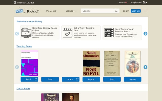
Task: Open the Holy Bible book cover
Action: 112,63
